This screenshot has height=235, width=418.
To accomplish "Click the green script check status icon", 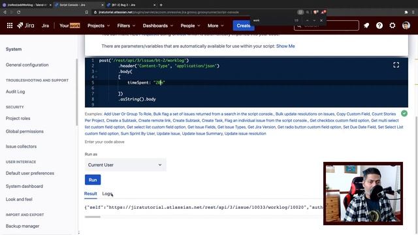I will pos(404,114).
